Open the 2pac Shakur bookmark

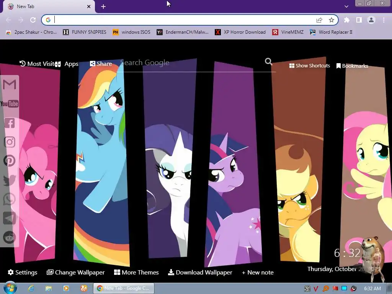click(x=31, y=32)
